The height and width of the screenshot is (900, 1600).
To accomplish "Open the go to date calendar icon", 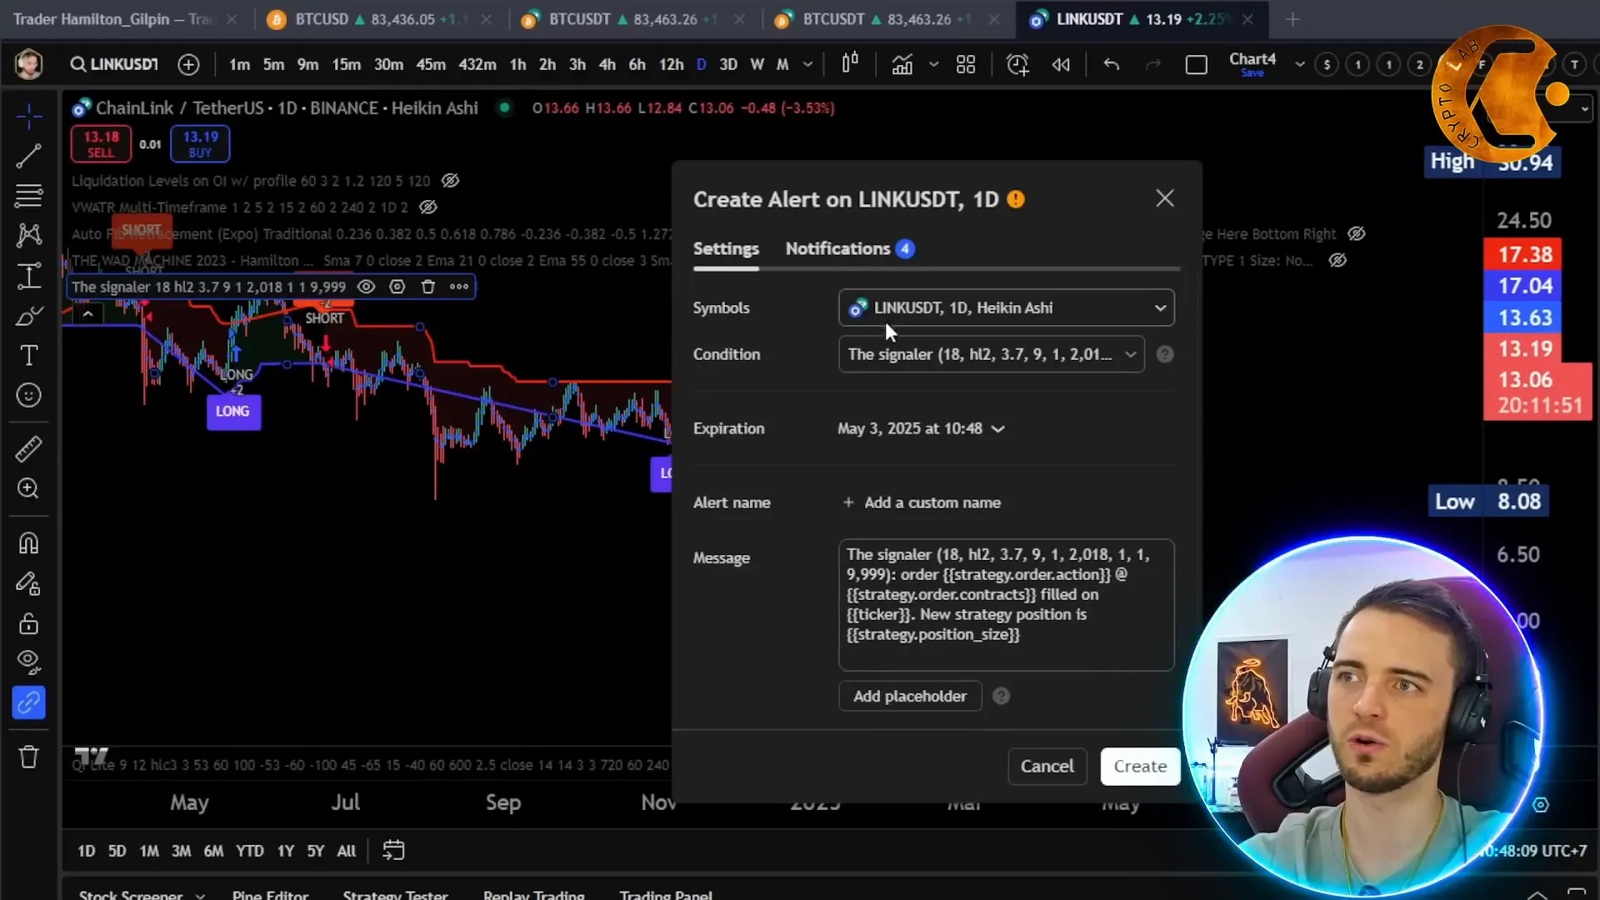I will tap(393, 851).
